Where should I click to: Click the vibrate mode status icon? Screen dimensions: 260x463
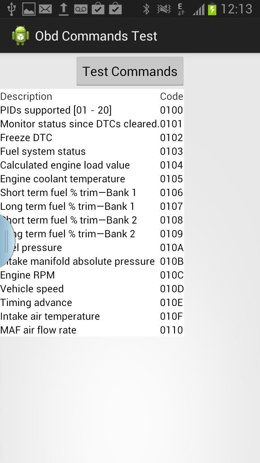pos(162,9)
